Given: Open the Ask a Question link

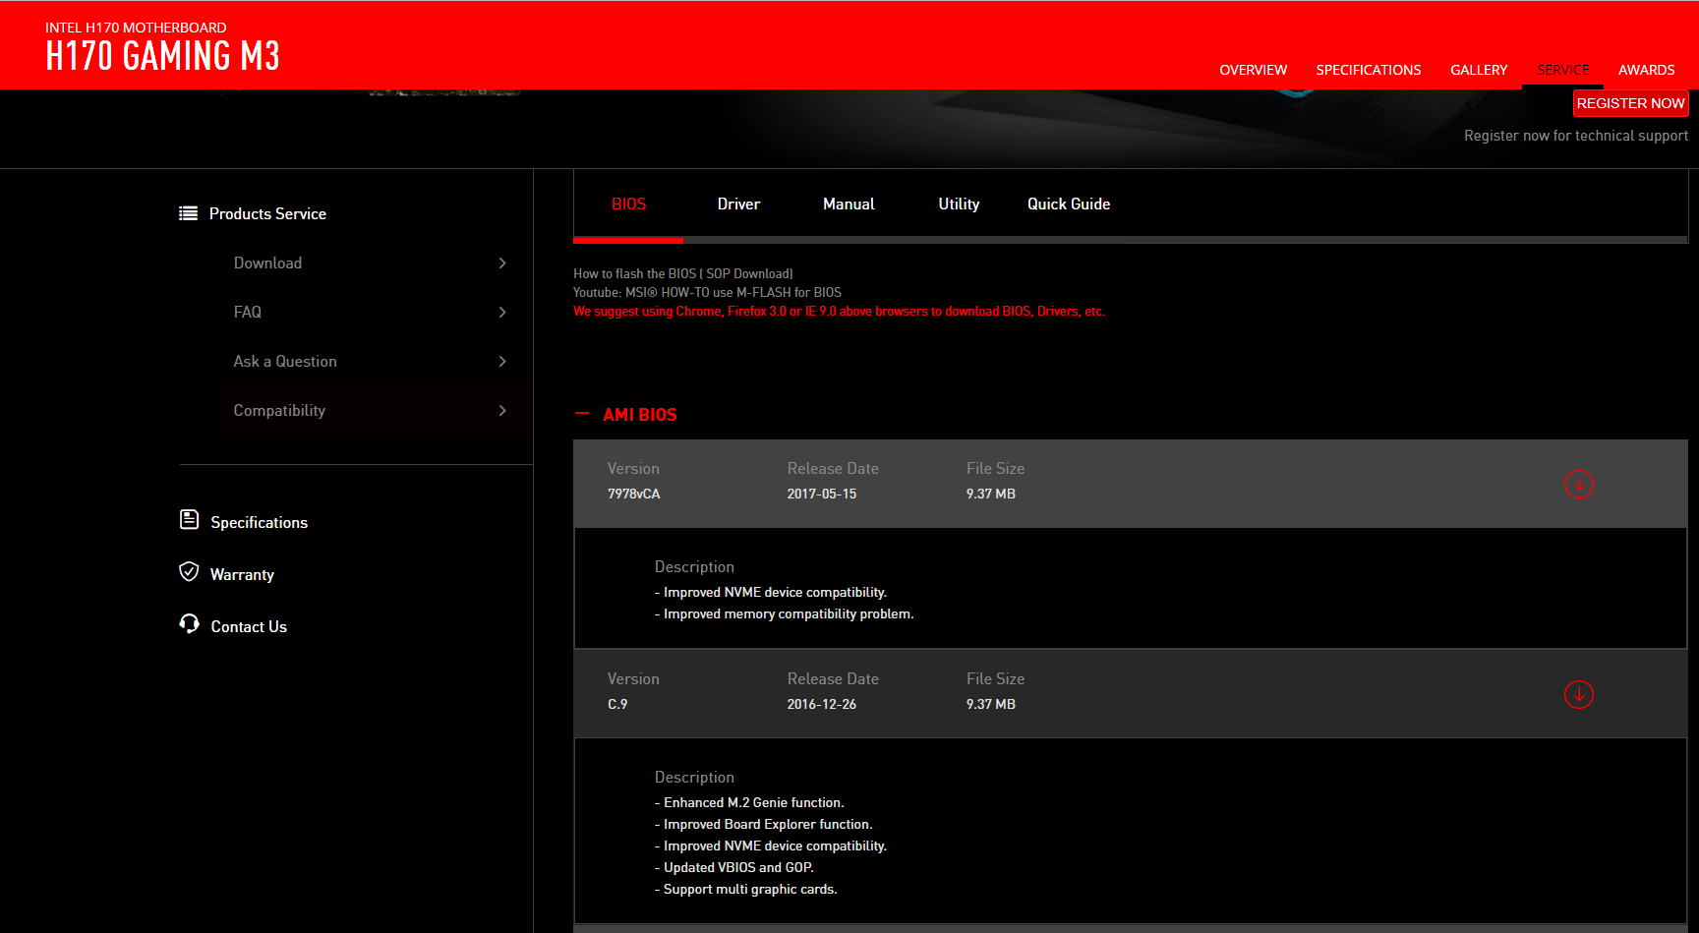Looking at the screenshot, I should tap(285, 361).
